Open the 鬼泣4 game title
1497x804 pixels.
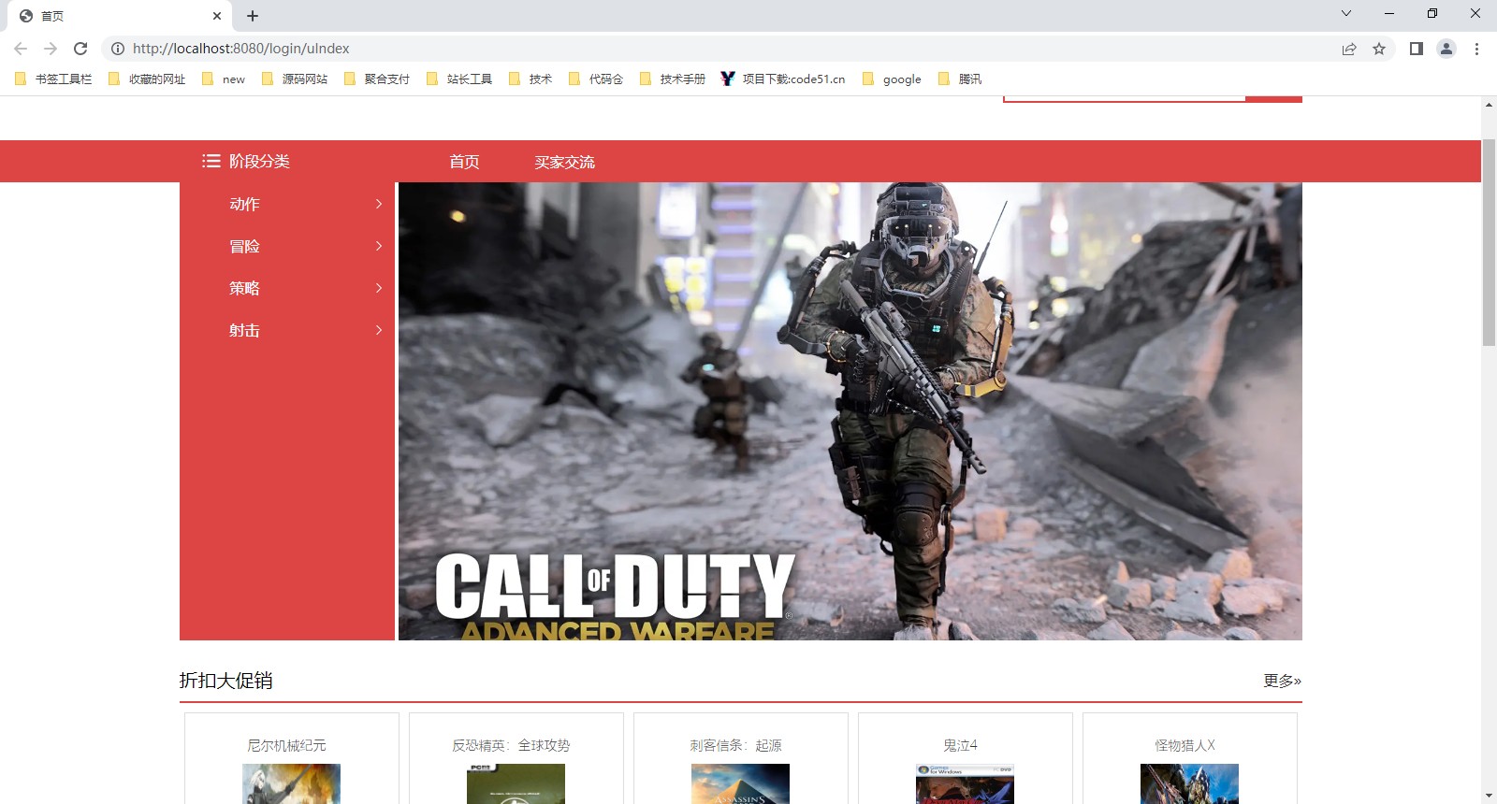click(961, 745)
